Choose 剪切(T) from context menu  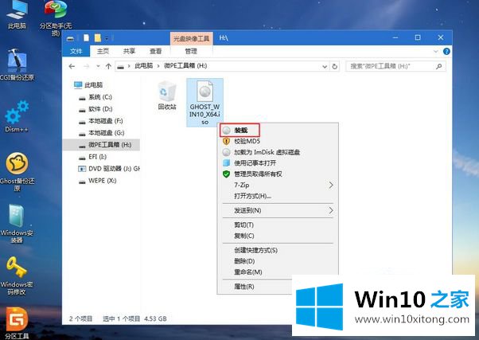tap(278, 225)
